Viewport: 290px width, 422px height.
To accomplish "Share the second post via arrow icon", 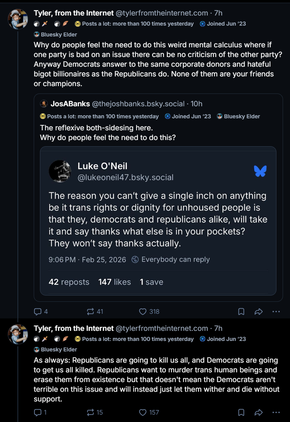I will click(x=259, y=412).
